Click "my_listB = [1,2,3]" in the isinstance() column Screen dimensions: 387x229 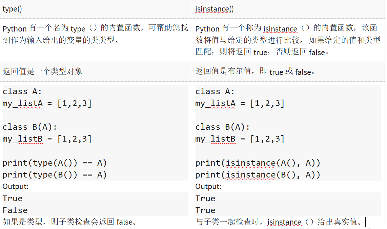click(240, 139)
